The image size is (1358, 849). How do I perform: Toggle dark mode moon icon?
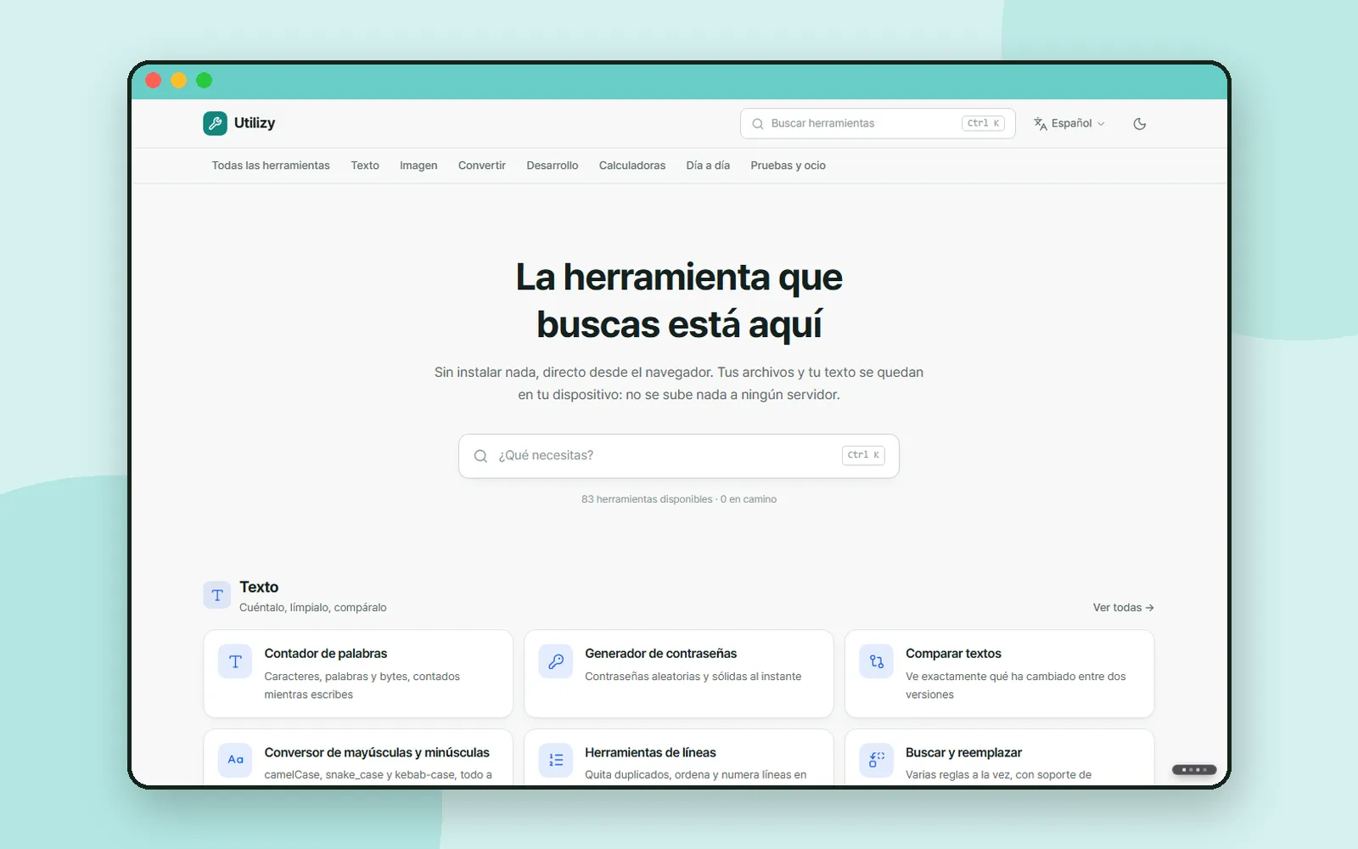tap(1140, 124)
